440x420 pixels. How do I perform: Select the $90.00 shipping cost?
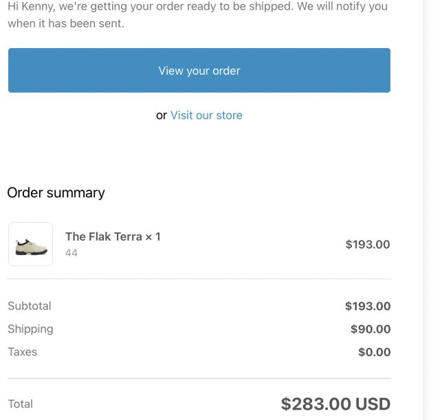[x=371, y=329]
